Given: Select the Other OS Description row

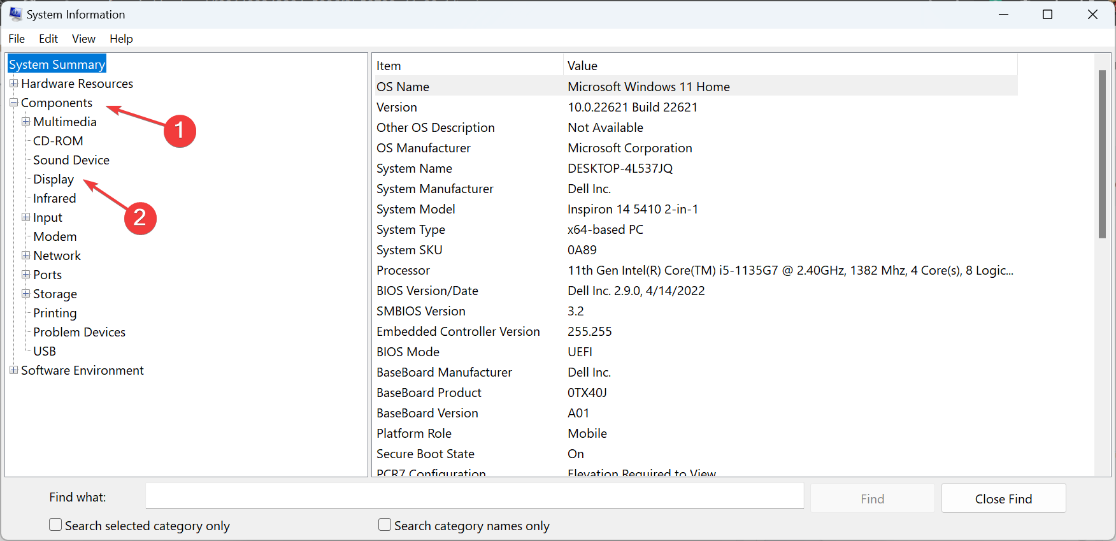Looking at the screenshot, I should click(696, 127).
